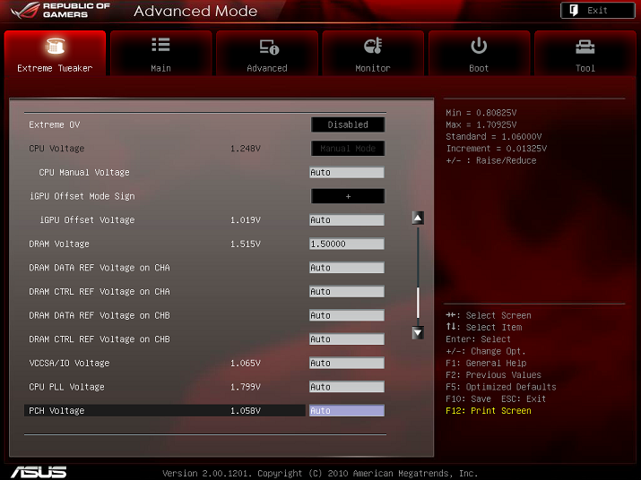Switch to the Tool tab
This screenshot has height=480, width=641.
click(x=585, y=53)
